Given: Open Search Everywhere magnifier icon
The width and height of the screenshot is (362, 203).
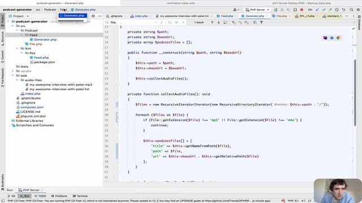Looking at the screenshot, I should 352,10.
